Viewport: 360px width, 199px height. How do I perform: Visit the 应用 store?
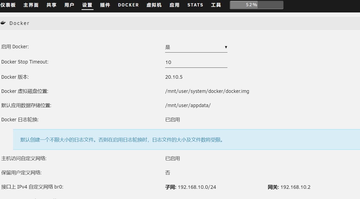(174, 5)
